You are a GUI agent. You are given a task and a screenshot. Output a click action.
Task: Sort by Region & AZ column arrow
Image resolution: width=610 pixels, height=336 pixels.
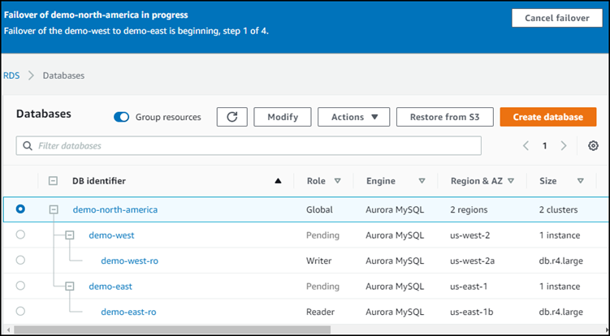(x=510, y=181)
